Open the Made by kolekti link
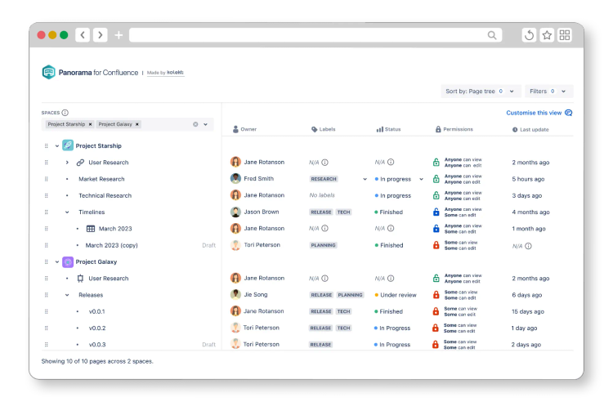 [x=165, y=73]
